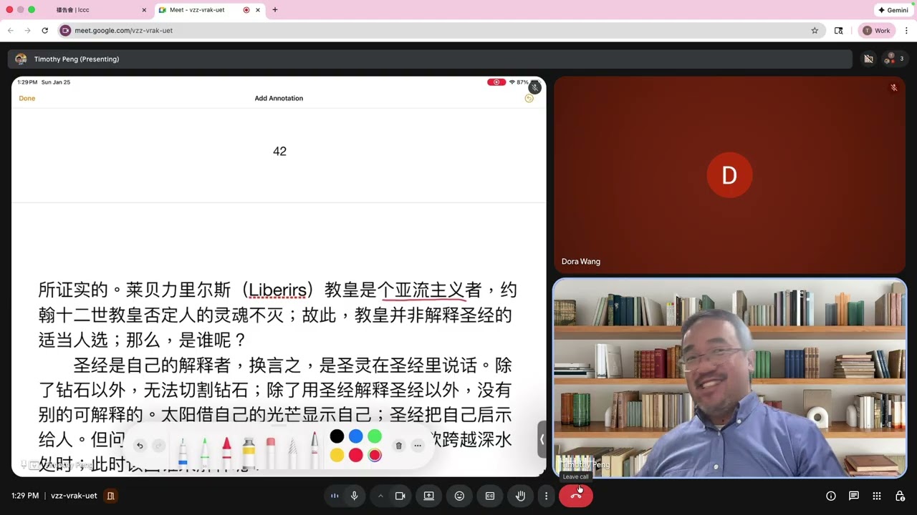
Task: Open Host controls lock icon
Action: [x=900, y=496]
